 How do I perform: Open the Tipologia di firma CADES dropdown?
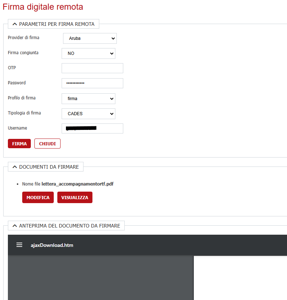[89, 114]
